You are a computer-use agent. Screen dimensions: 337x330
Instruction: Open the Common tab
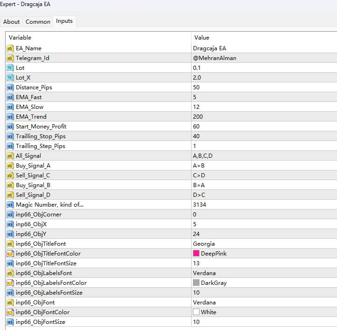coord(38,22)
